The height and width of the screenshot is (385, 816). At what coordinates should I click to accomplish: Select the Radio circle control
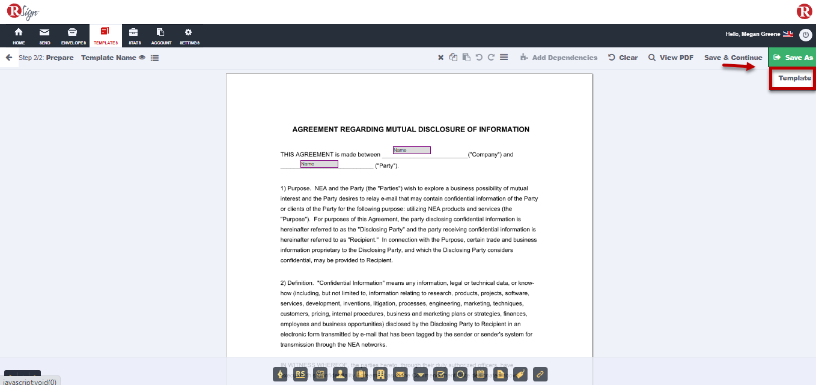460,374
